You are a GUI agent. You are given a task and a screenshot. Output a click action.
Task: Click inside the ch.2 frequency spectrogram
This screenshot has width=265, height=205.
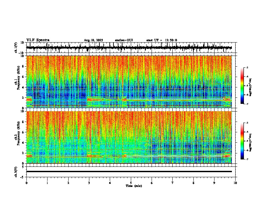[129, 137]
